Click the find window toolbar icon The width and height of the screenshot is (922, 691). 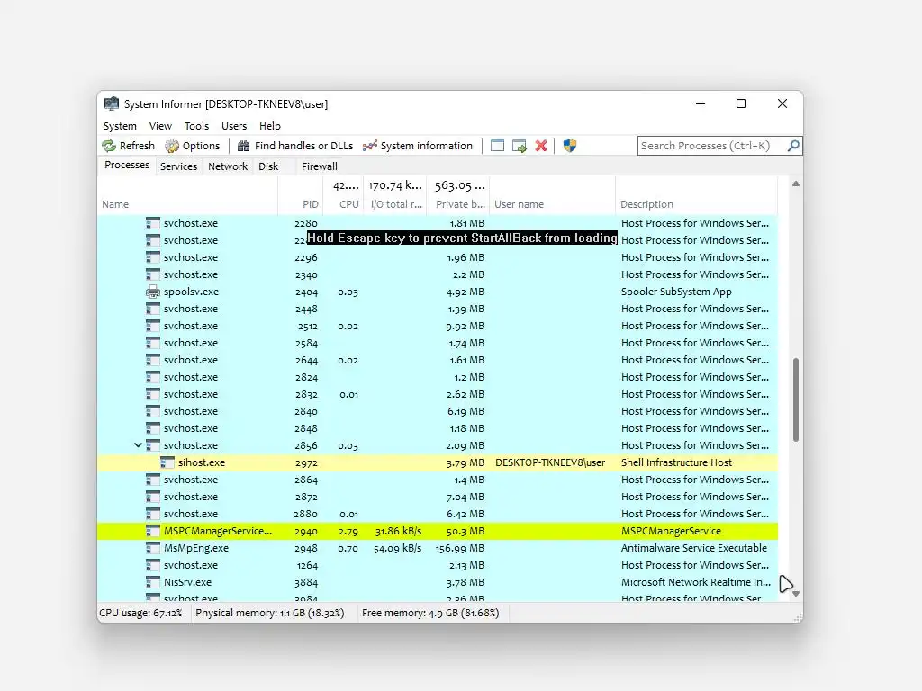497,146
